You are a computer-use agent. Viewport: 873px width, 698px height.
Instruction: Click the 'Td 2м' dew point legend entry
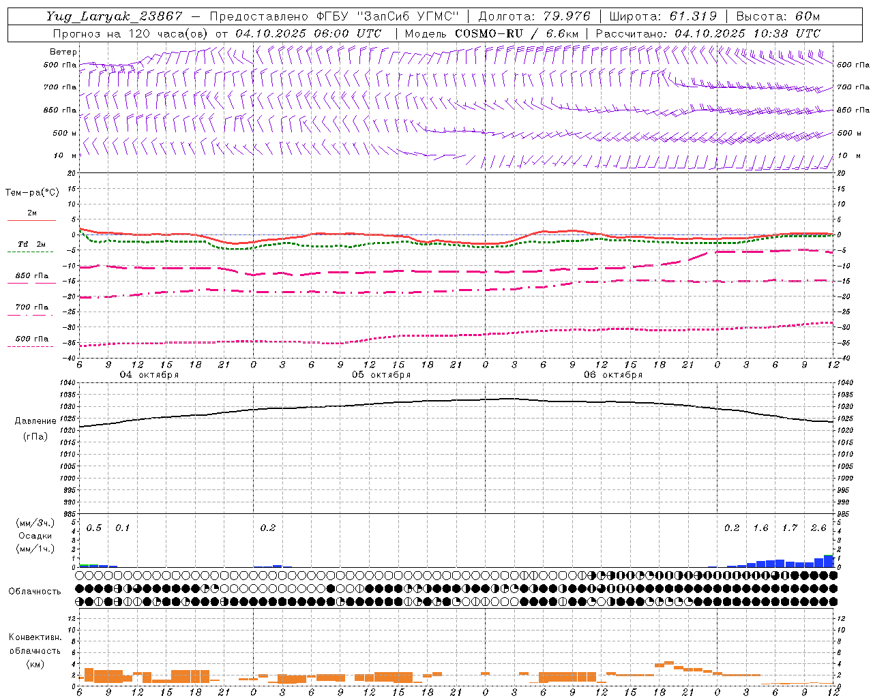32,244
